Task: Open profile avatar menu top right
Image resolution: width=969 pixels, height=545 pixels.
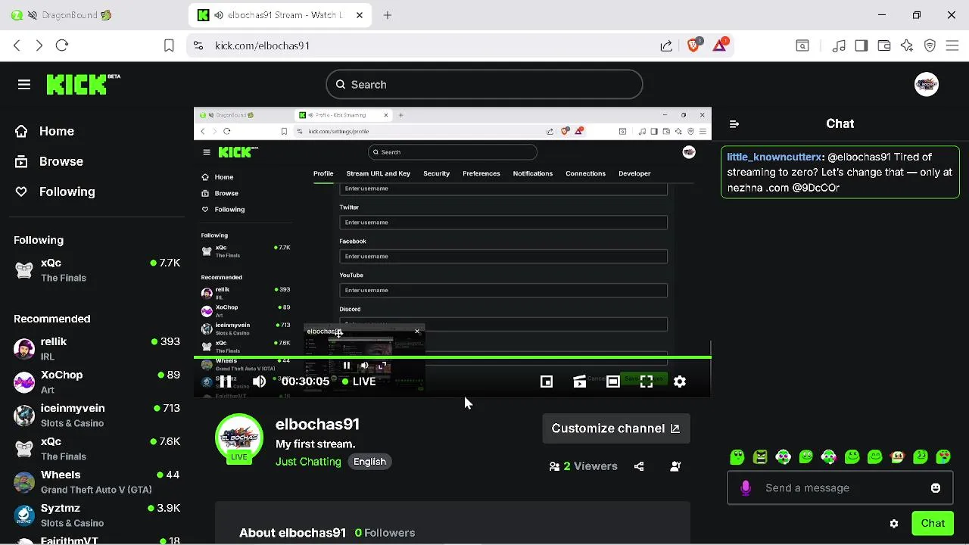Action: click(x=927, y=85)
